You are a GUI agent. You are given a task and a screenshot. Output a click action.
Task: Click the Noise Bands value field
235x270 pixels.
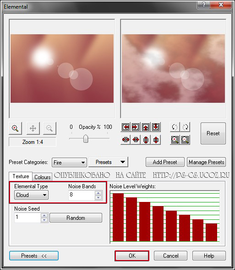pos(82,195)
